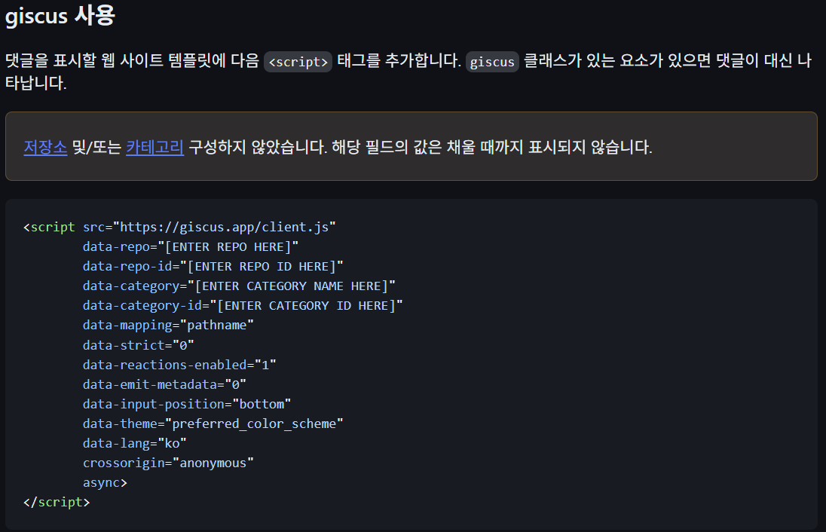Click the inline giscus class code label
Screen dimensions: 826x532
point(492,62)
